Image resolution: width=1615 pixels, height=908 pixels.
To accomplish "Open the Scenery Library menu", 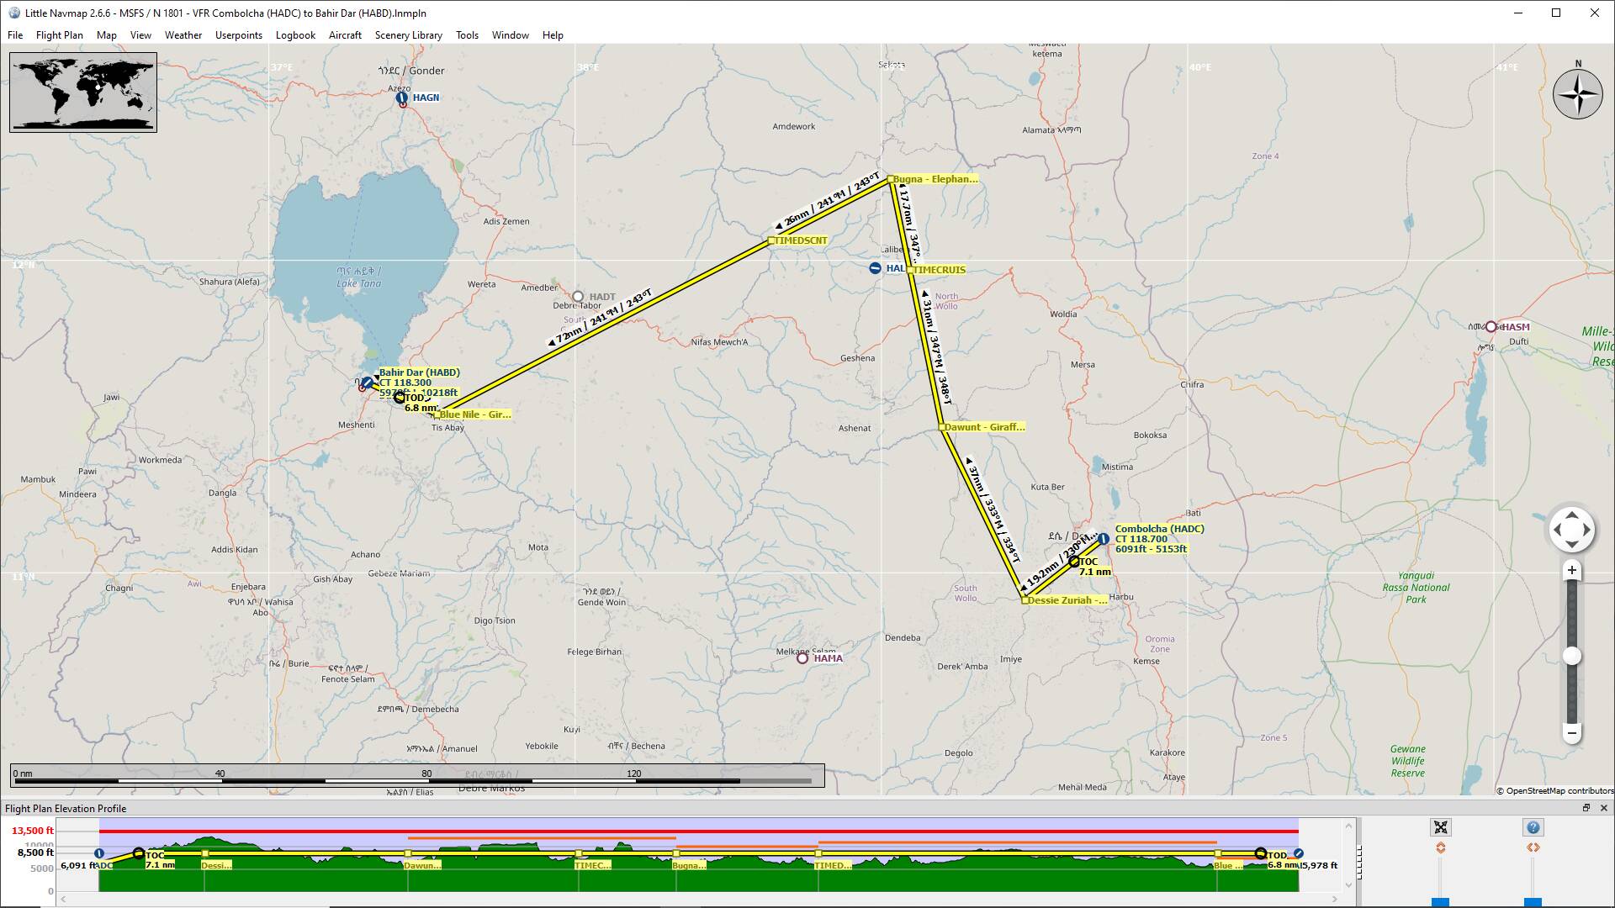I will pos(408,35).
